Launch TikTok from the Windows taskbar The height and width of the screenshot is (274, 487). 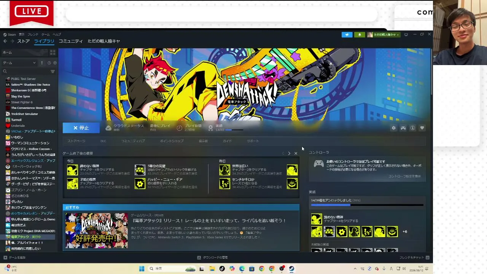click(x=222, y=269)
